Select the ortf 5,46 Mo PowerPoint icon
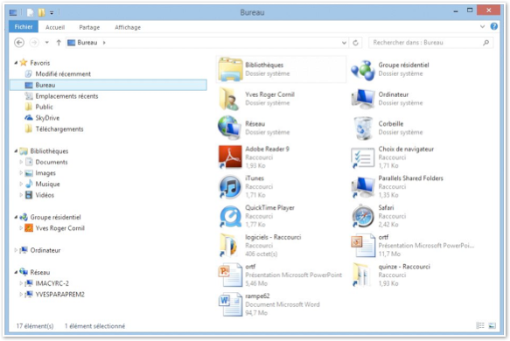 pos(230,275)
